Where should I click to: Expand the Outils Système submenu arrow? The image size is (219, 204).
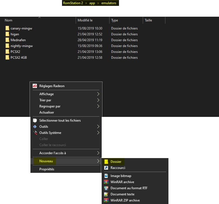coord(98,132)
